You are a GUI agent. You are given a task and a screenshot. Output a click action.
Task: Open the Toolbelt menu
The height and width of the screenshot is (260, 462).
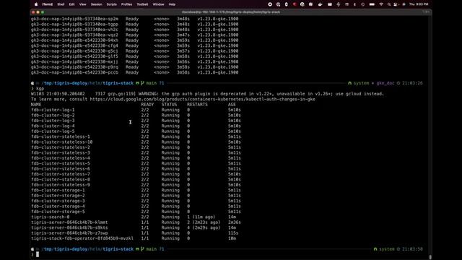142,4
